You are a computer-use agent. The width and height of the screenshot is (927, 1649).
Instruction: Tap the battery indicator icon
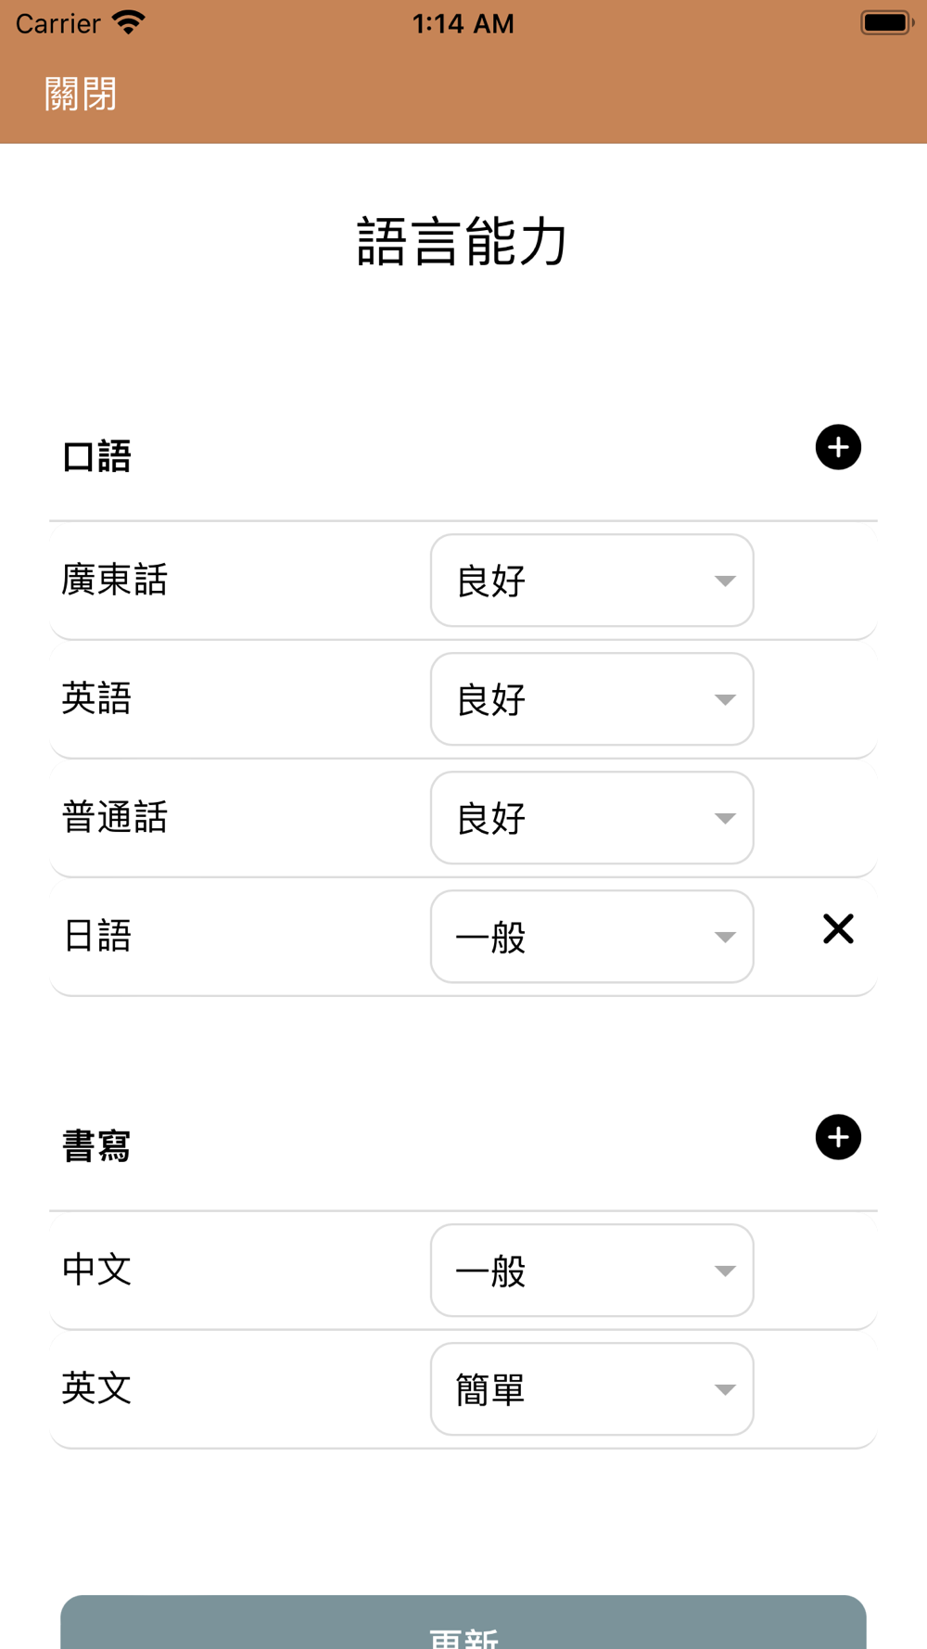coord(886,23)
